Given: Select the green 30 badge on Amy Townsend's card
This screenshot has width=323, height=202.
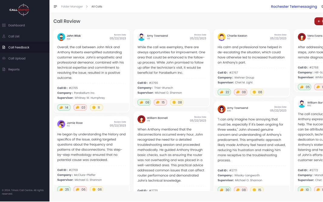Looking at the screenshot, I should pos(224,190).
